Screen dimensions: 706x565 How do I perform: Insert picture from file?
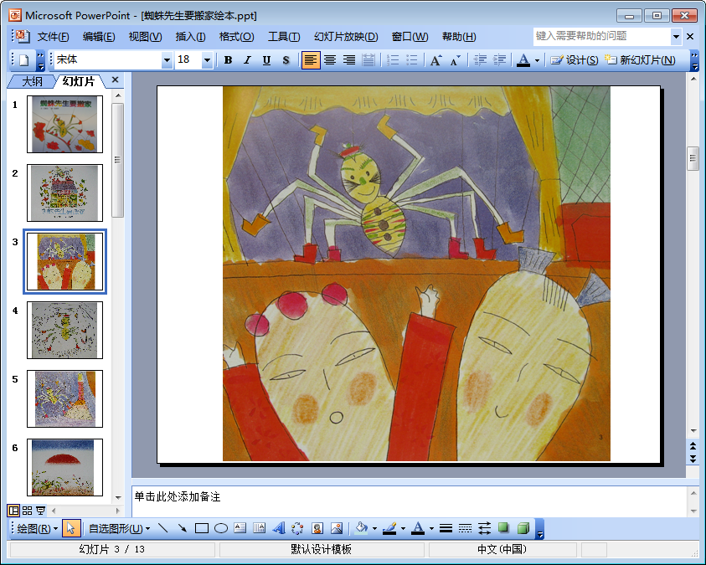337,528
